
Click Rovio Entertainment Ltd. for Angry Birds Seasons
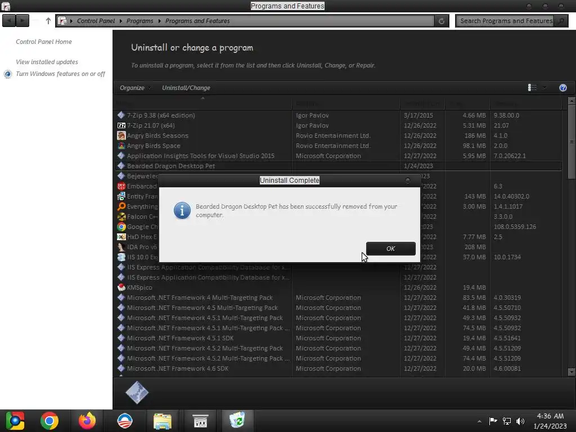333,136
